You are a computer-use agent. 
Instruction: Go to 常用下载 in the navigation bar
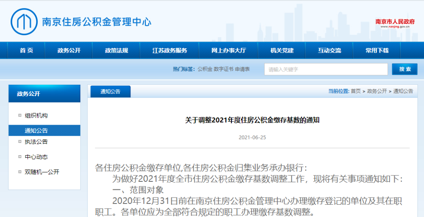377,50
